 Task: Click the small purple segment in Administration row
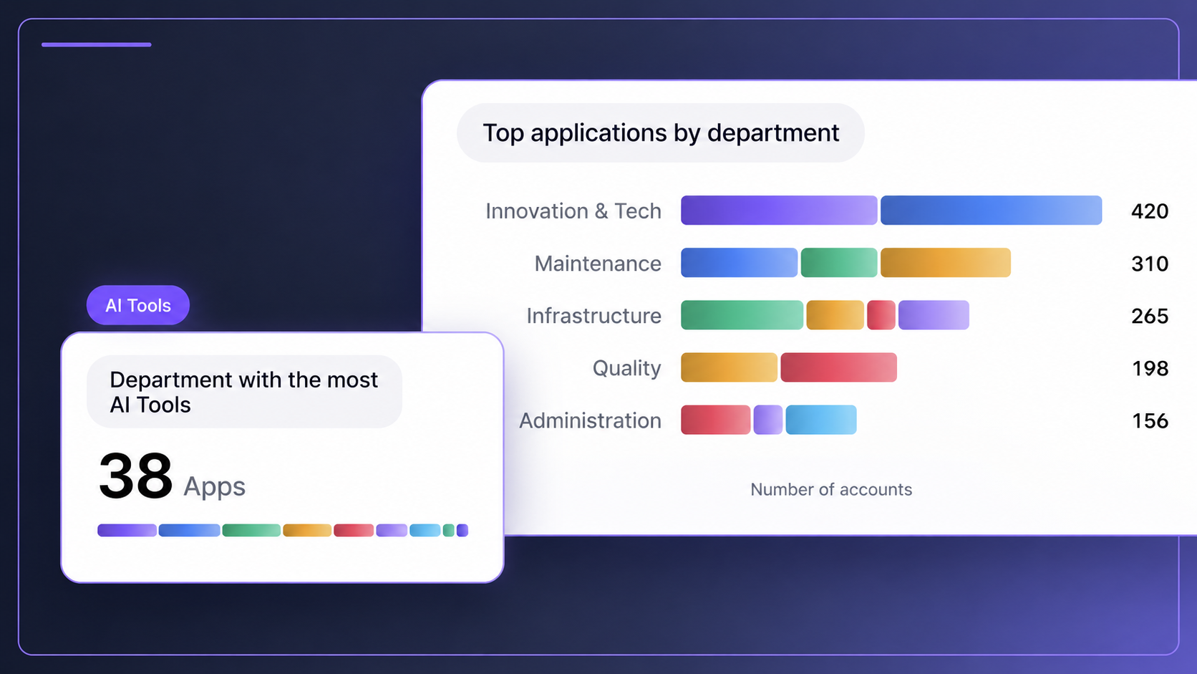click(768, 420)
